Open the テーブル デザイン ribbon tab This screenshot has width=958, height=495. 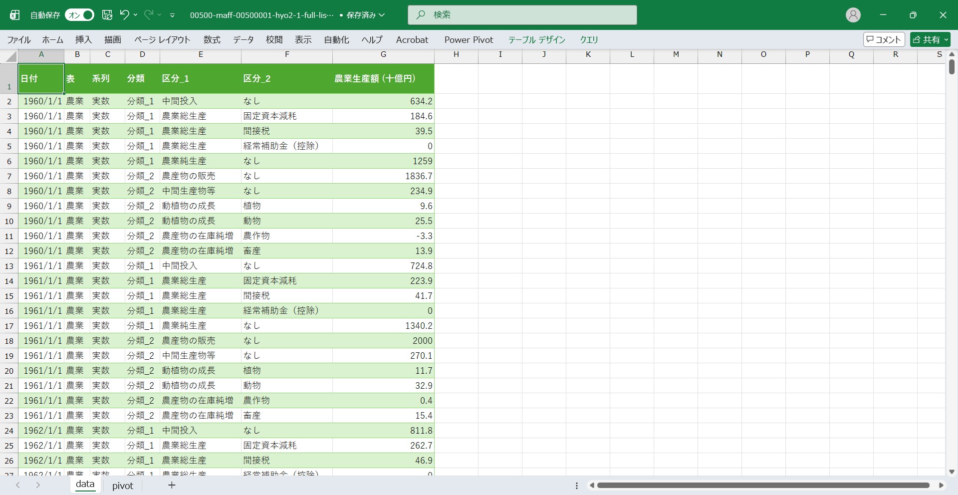[536, 39]
